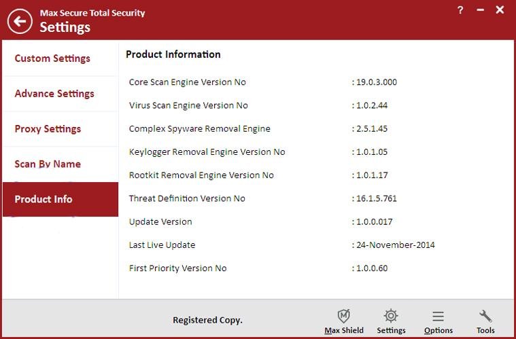Viewport: 516px width, 339px height.
Task: Open help with the question mark icon
Action: (460, 10)
